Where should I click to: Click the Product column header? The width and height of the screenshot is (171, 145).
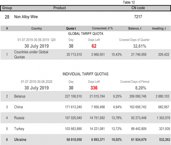point(59,8)
